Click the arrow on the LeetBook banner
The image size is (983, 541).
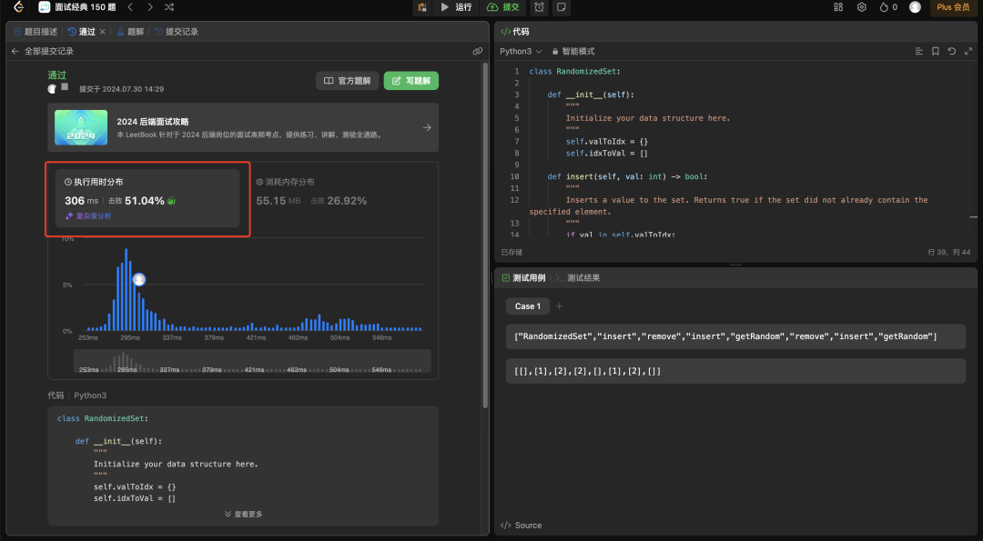[x=427, y=127]
